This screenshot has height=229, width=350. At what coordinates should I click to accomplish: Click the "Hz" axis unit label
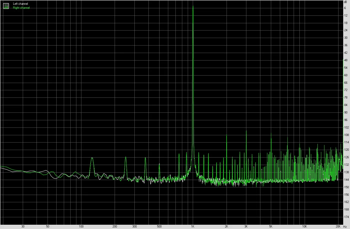pos(345,226)
